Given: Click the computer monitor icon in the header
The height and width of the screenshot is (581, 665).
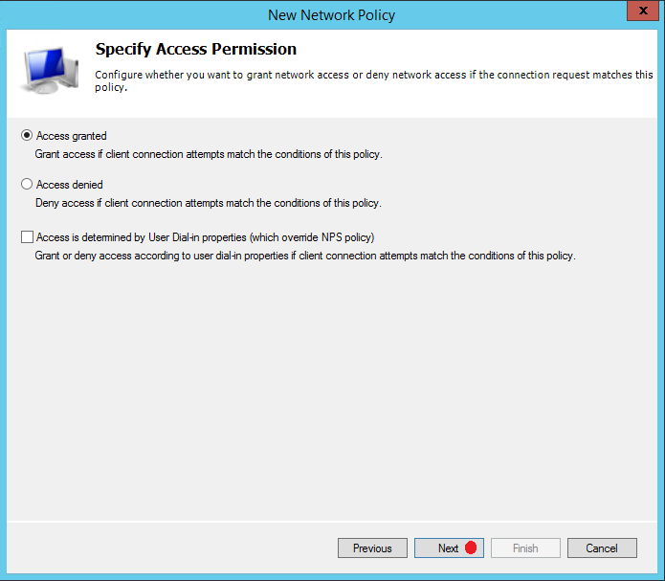Looking at the screenshot, I should click(x=50, y=70).
